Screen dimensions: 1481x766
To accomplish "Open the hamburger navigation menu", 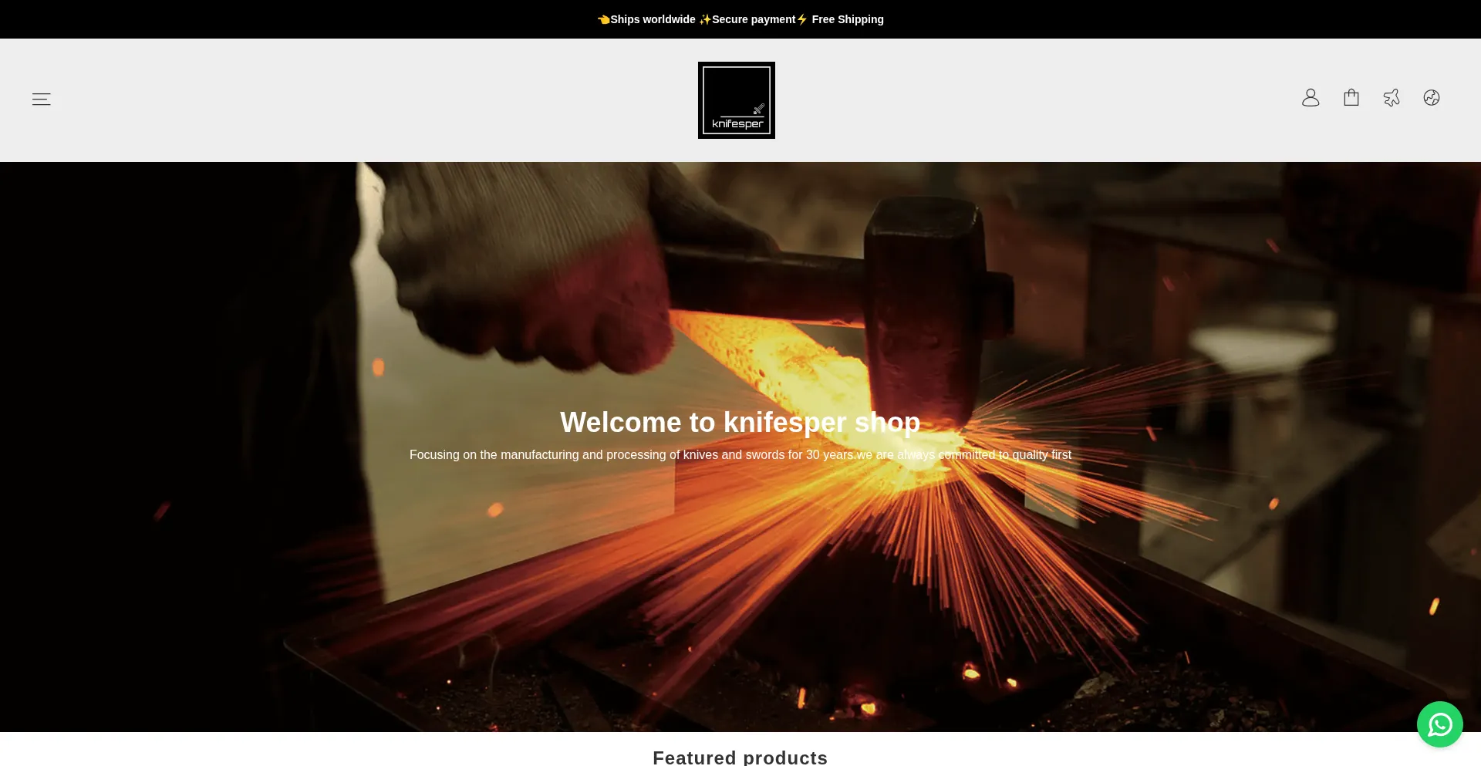I will point(41,99).
